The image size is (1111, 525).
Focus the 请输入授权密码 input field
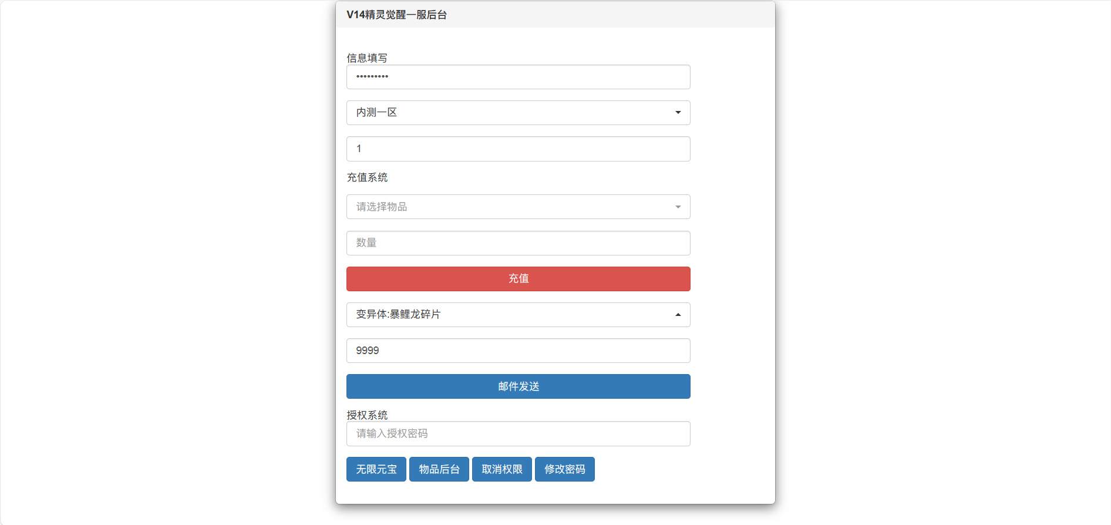(x=518, y=434)
